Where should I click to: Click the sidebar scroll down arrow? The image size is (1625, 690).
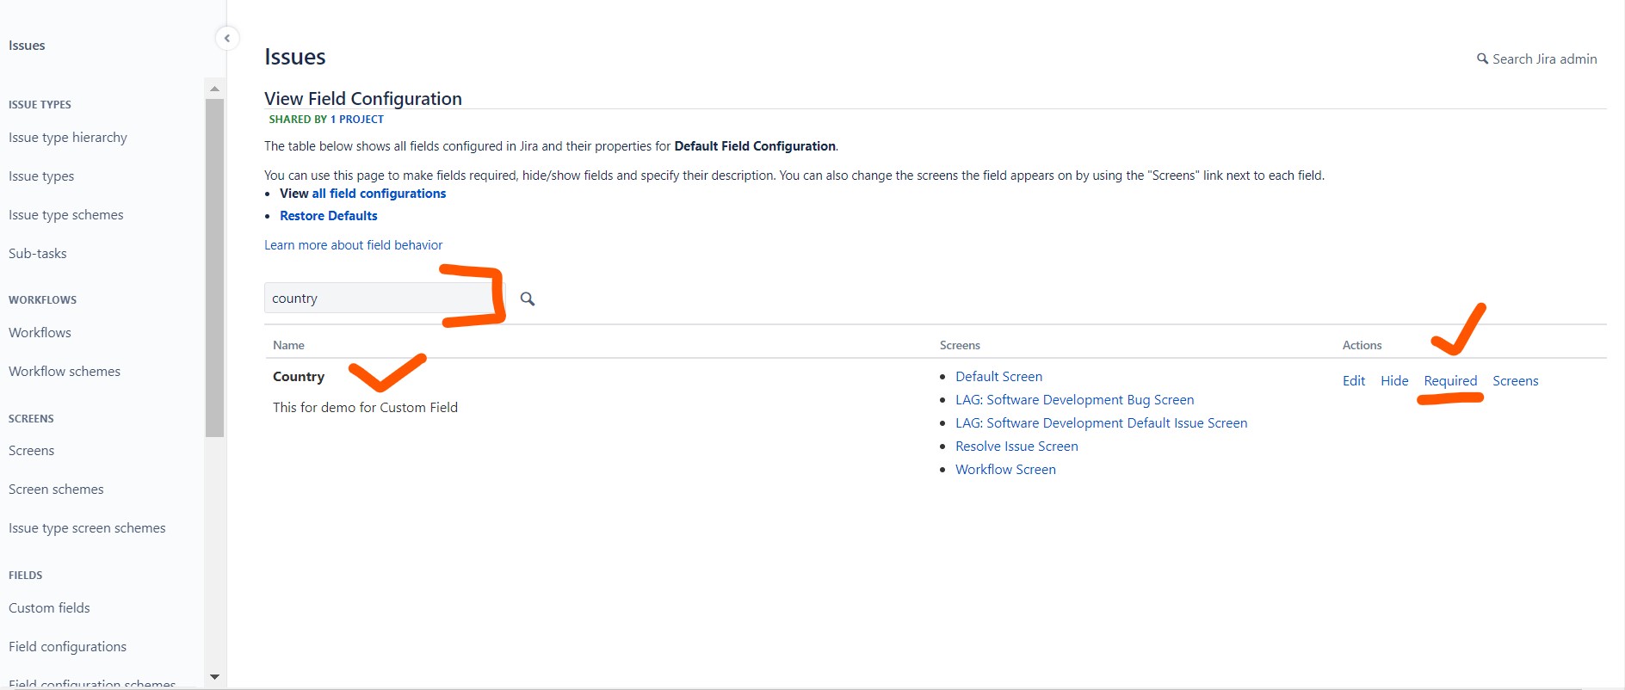(214, 677)
